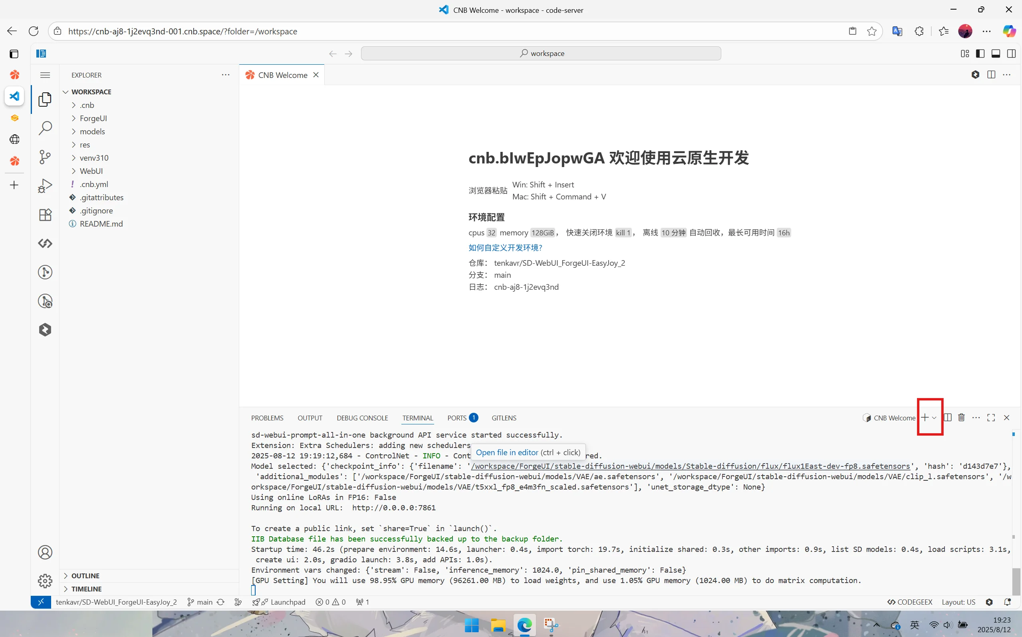Maximize the terminal panel size

(991, 418)
